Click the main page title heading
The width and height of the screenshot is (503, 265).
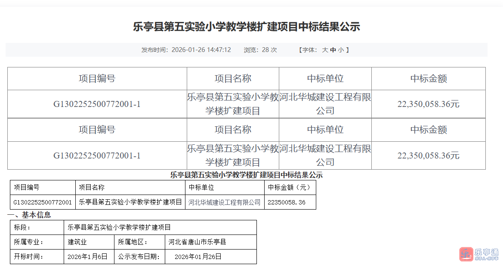click(x=247, y=27)
